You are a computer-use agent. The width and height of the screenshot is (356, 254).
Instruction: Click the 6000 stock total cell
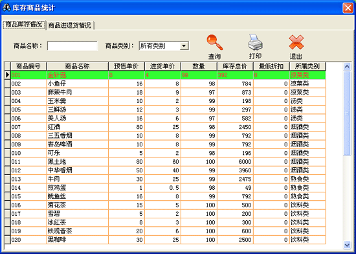[235, 161]
